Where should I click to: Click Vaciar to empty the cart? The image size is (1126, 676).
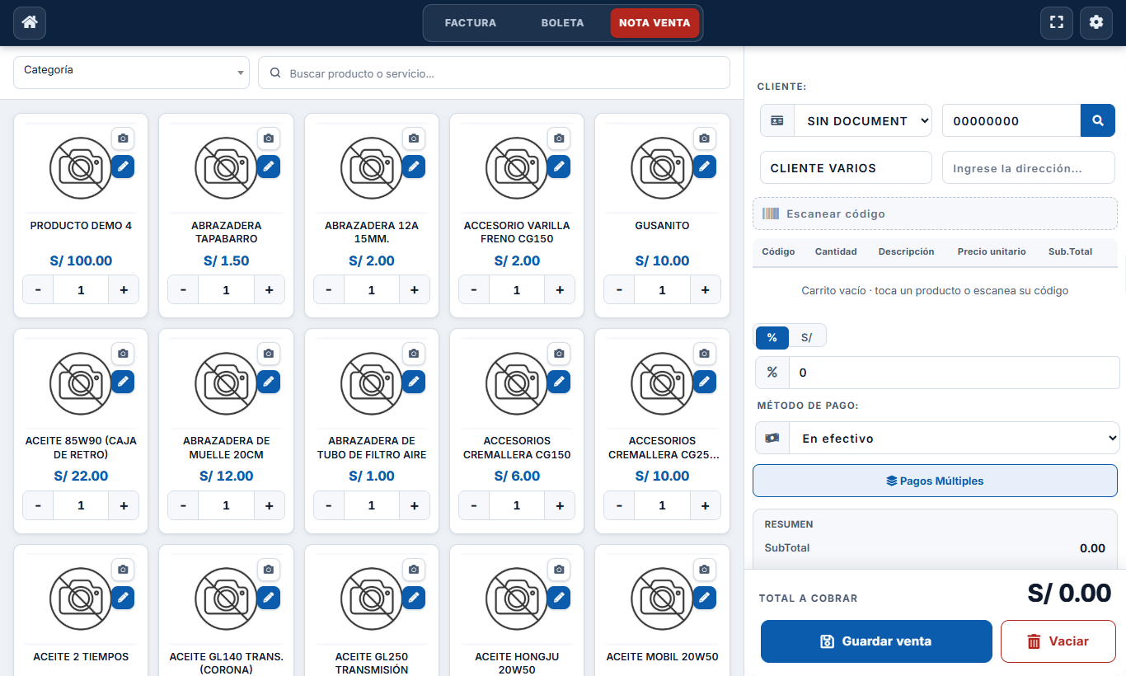tap(1058, 641)
